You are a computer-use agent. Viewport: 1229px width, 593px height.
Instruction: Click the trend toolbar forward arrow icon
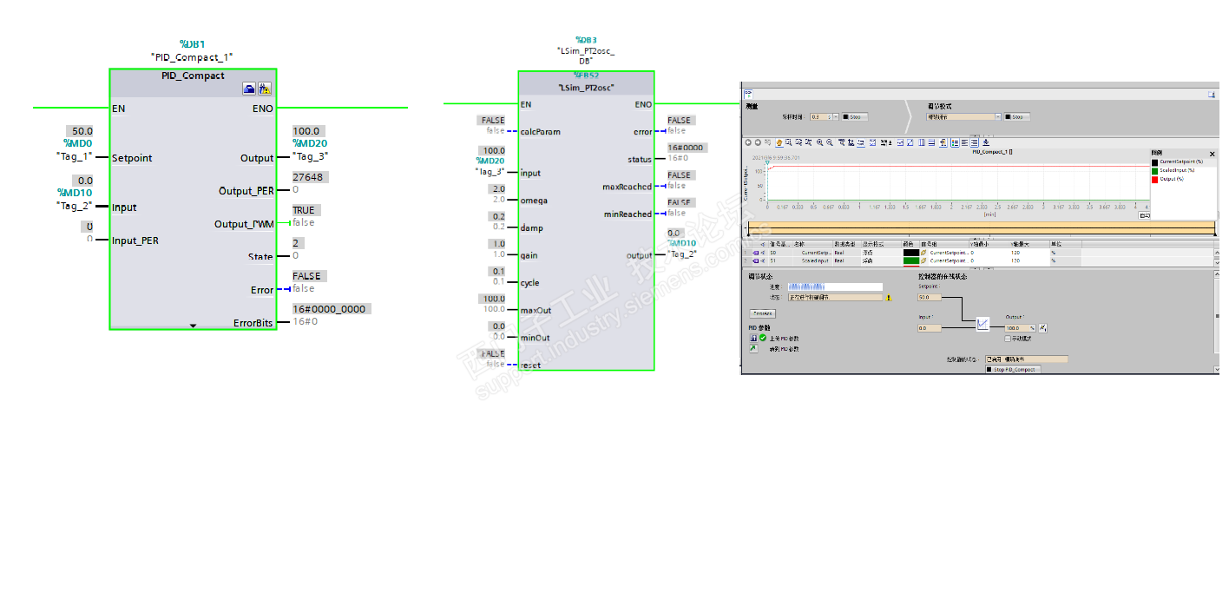[758, 142]
